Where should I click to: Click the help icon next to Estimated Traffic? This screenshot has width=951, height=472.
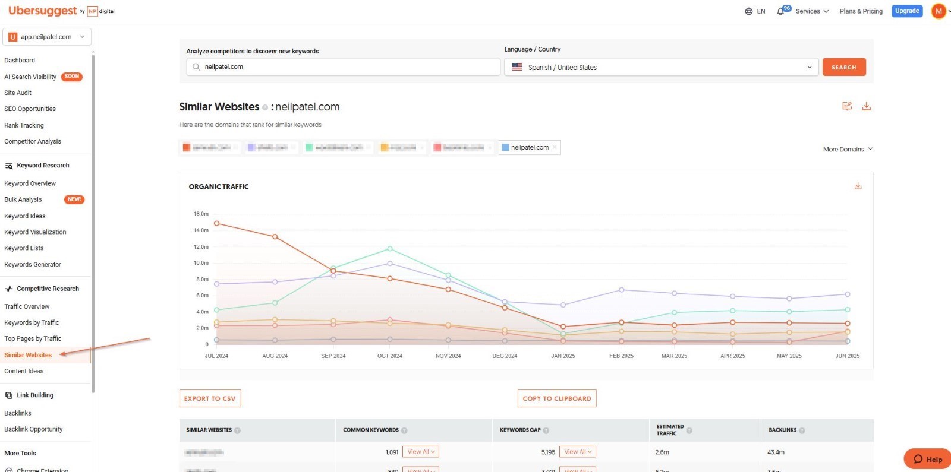689,430
